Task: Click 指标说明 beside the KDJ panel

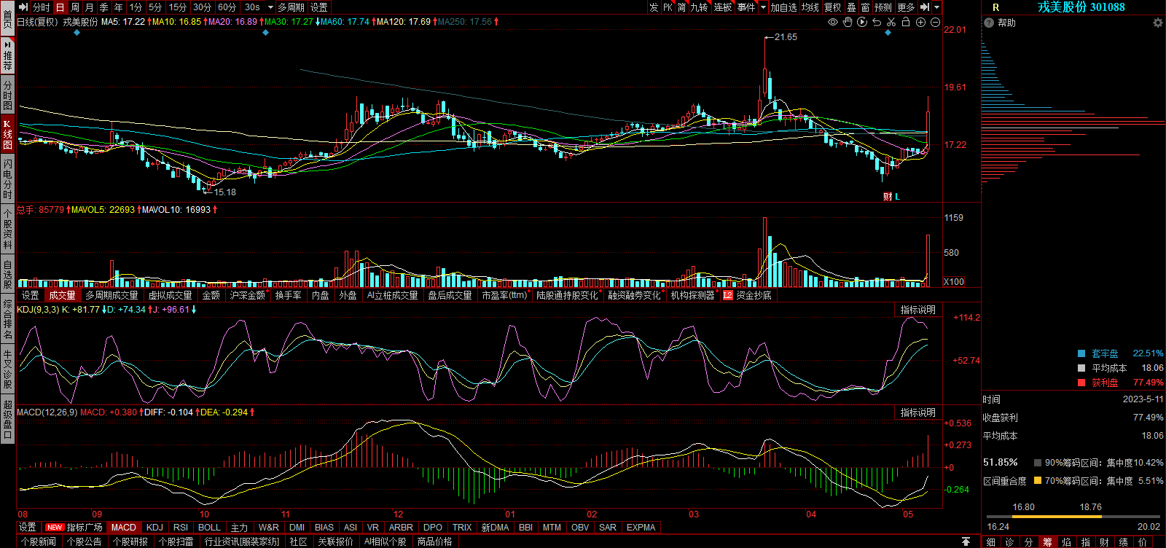Action: pos(917,310)
